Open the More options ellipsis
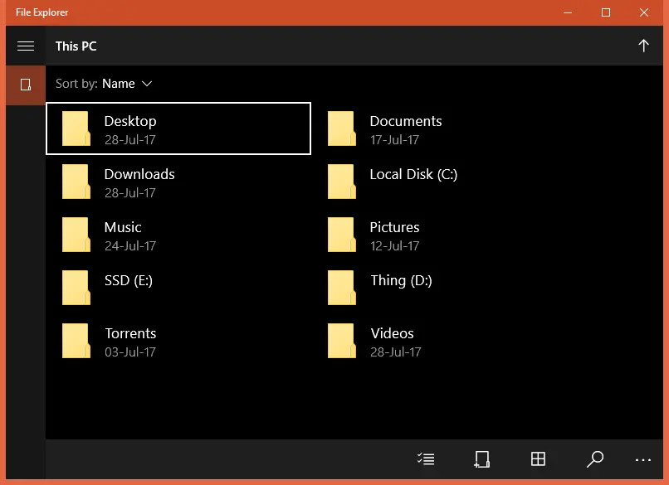Viewport: 669px width, 485px height. [x=643, y=458]
